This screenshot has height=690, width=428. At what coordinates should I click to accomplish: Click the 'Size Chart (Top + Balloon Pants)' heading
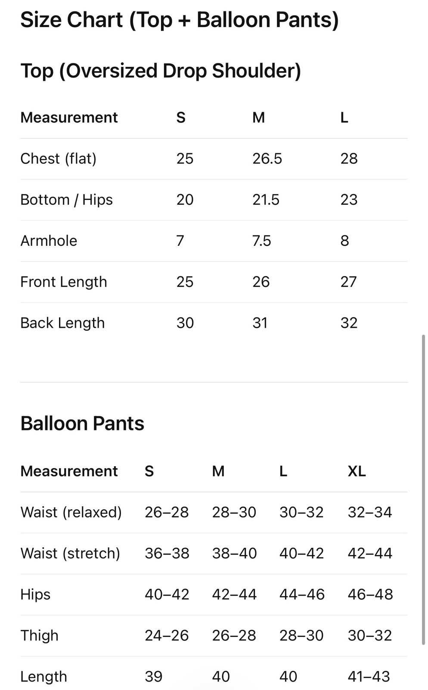click(x=180, y=20)
